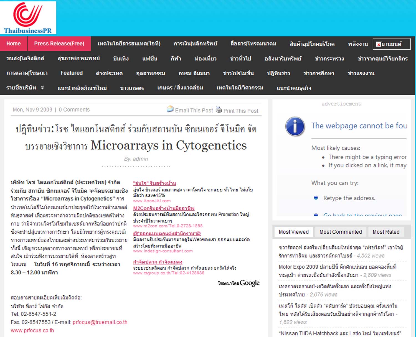Open ชวาร์สคอฟ most viewed article
The width and height of the screenshot is (416, 337).
pyautogui.click(x=341, y=251)
